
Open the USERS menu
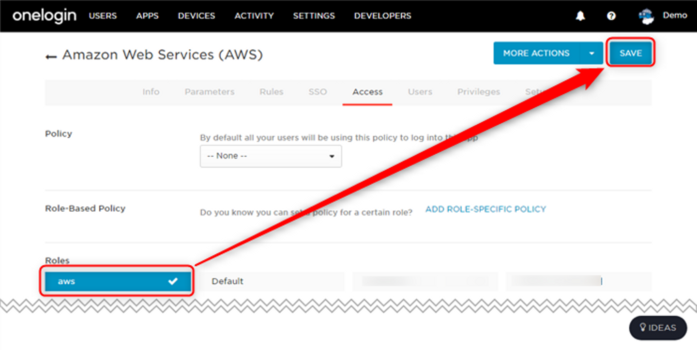pos(103,16)
